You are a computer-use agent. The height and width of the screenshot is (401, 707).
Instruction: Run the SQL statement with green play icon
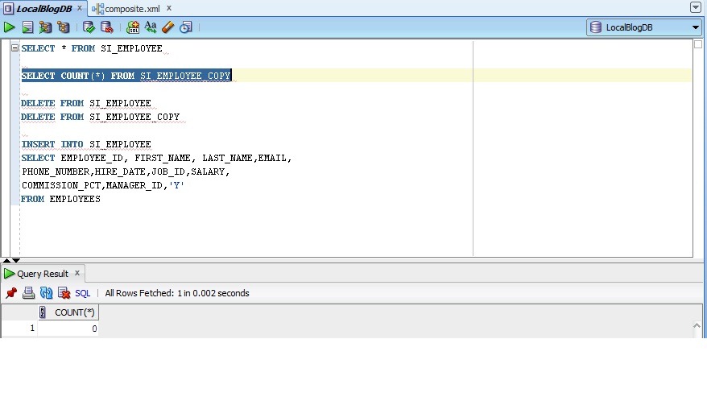pos(10,27)
